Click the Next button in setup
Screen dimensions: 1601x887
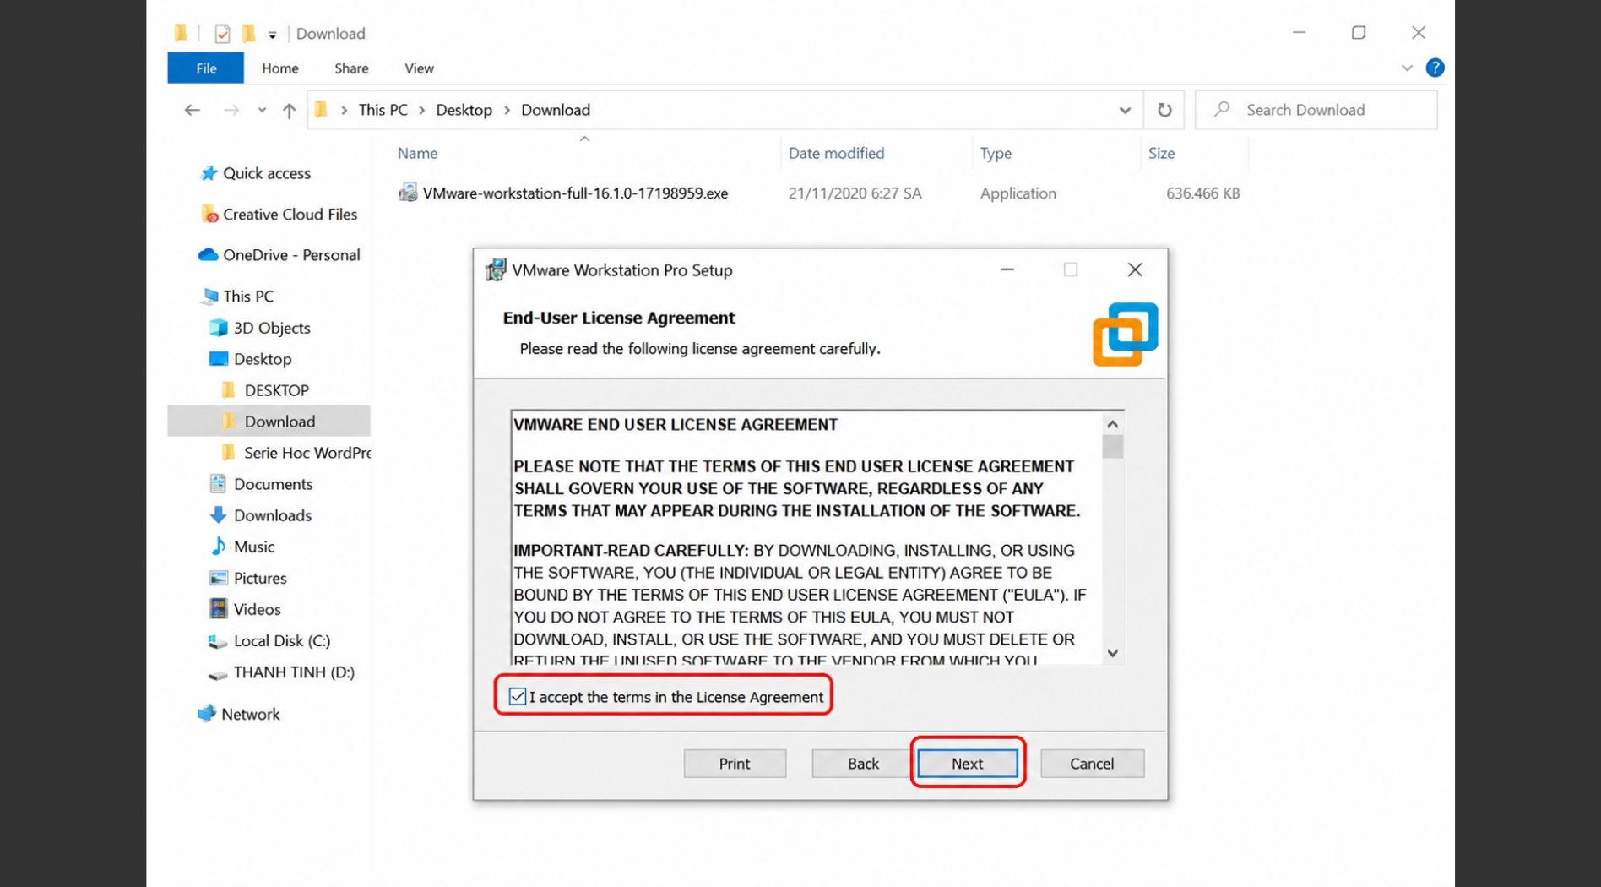coord(967,763)
